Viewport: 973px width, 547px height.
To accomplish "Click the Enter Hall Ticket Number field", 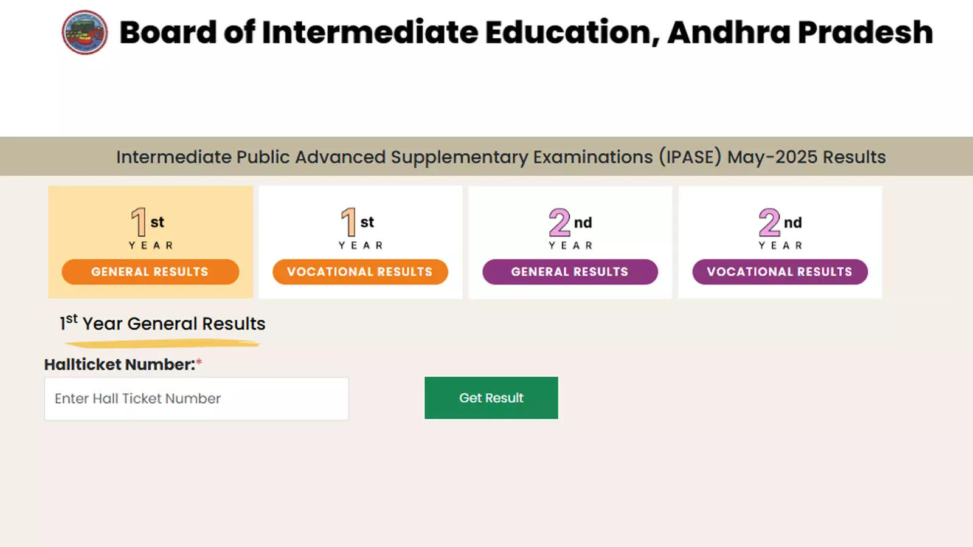I will pyautogui.click(x=196, y=399).
